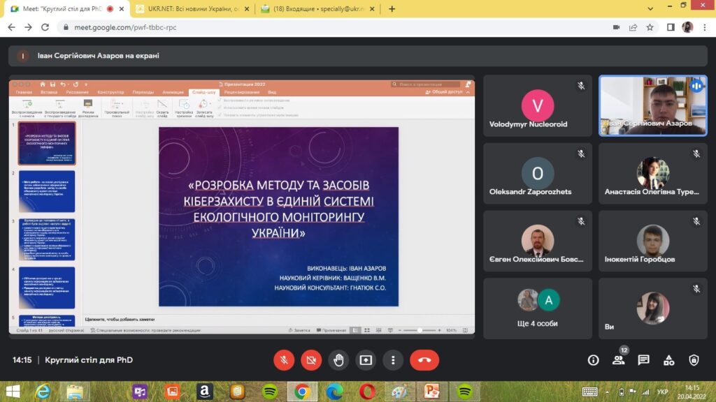
Task: Open Meet more options three-dot menu
Action: pos(393,360)
